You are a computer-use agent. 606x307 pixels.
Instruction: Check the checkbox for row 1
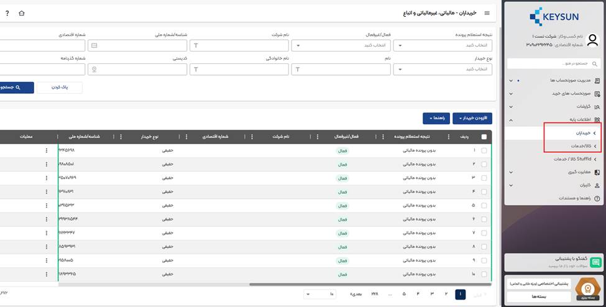pos(484,150)
